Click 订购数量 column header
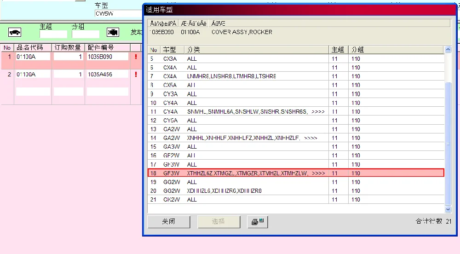This screenshot has height=254, width=460. 69,47
